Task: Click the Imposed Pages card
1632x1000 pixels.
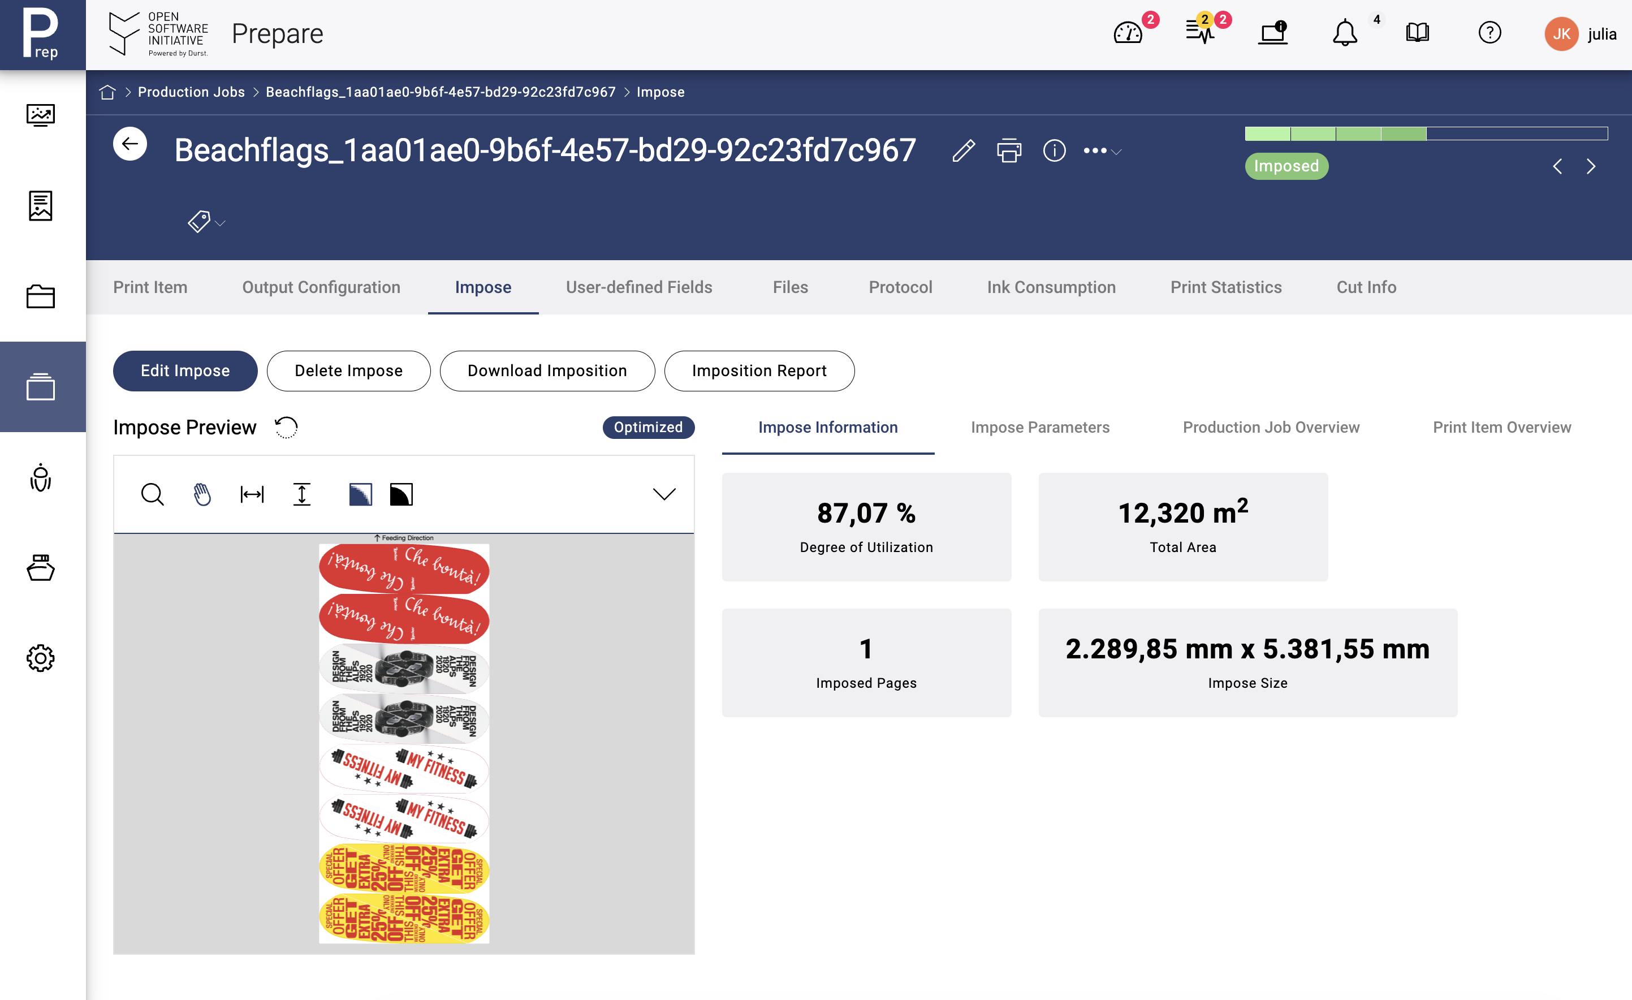Action: pyautogui.click(x=866, y=663)
